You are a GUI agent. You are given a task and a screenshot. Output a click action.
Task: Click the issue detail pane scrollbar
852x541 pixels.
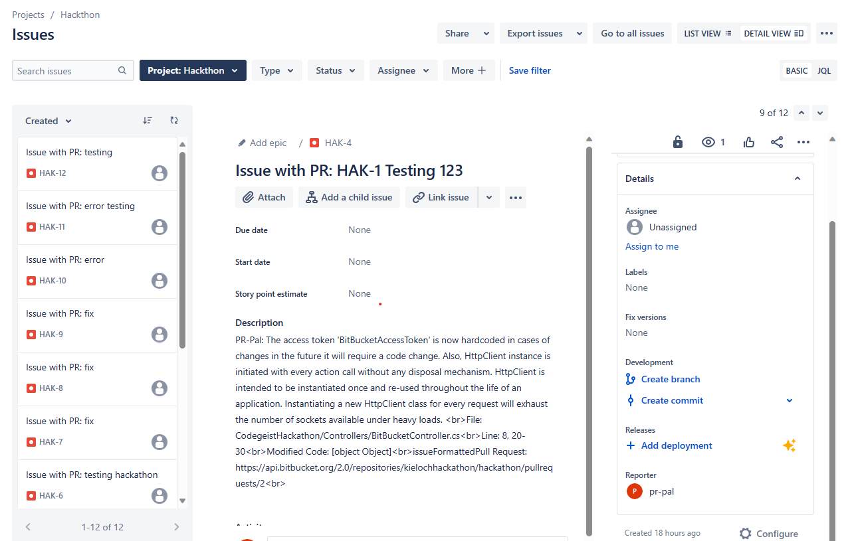tap(589, 340)
